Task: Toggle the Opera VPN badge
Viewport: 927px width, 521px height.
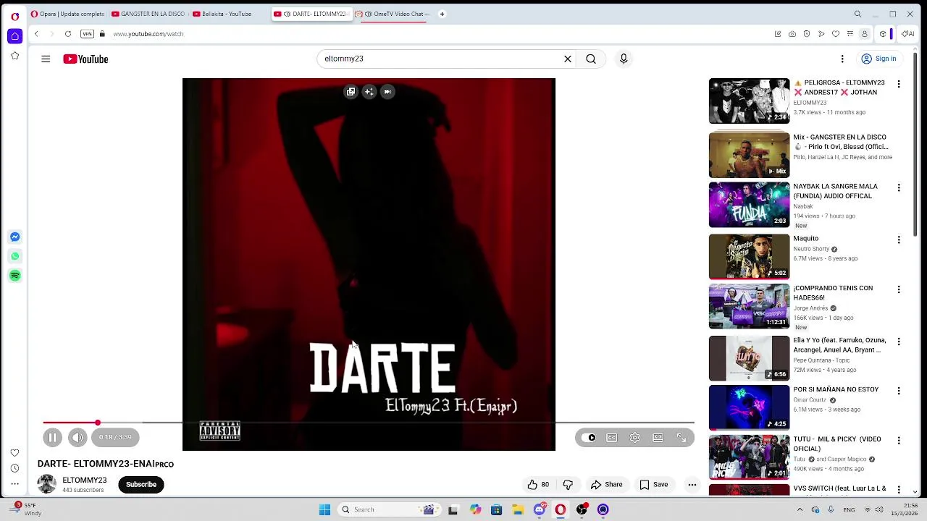Action: 87,34
